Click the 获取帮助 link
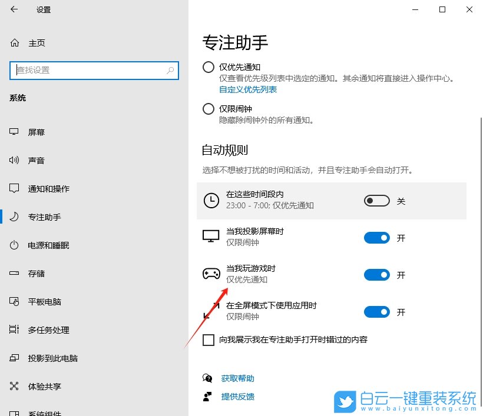Screen dimensions: 483x416 [x=237, y=378]
